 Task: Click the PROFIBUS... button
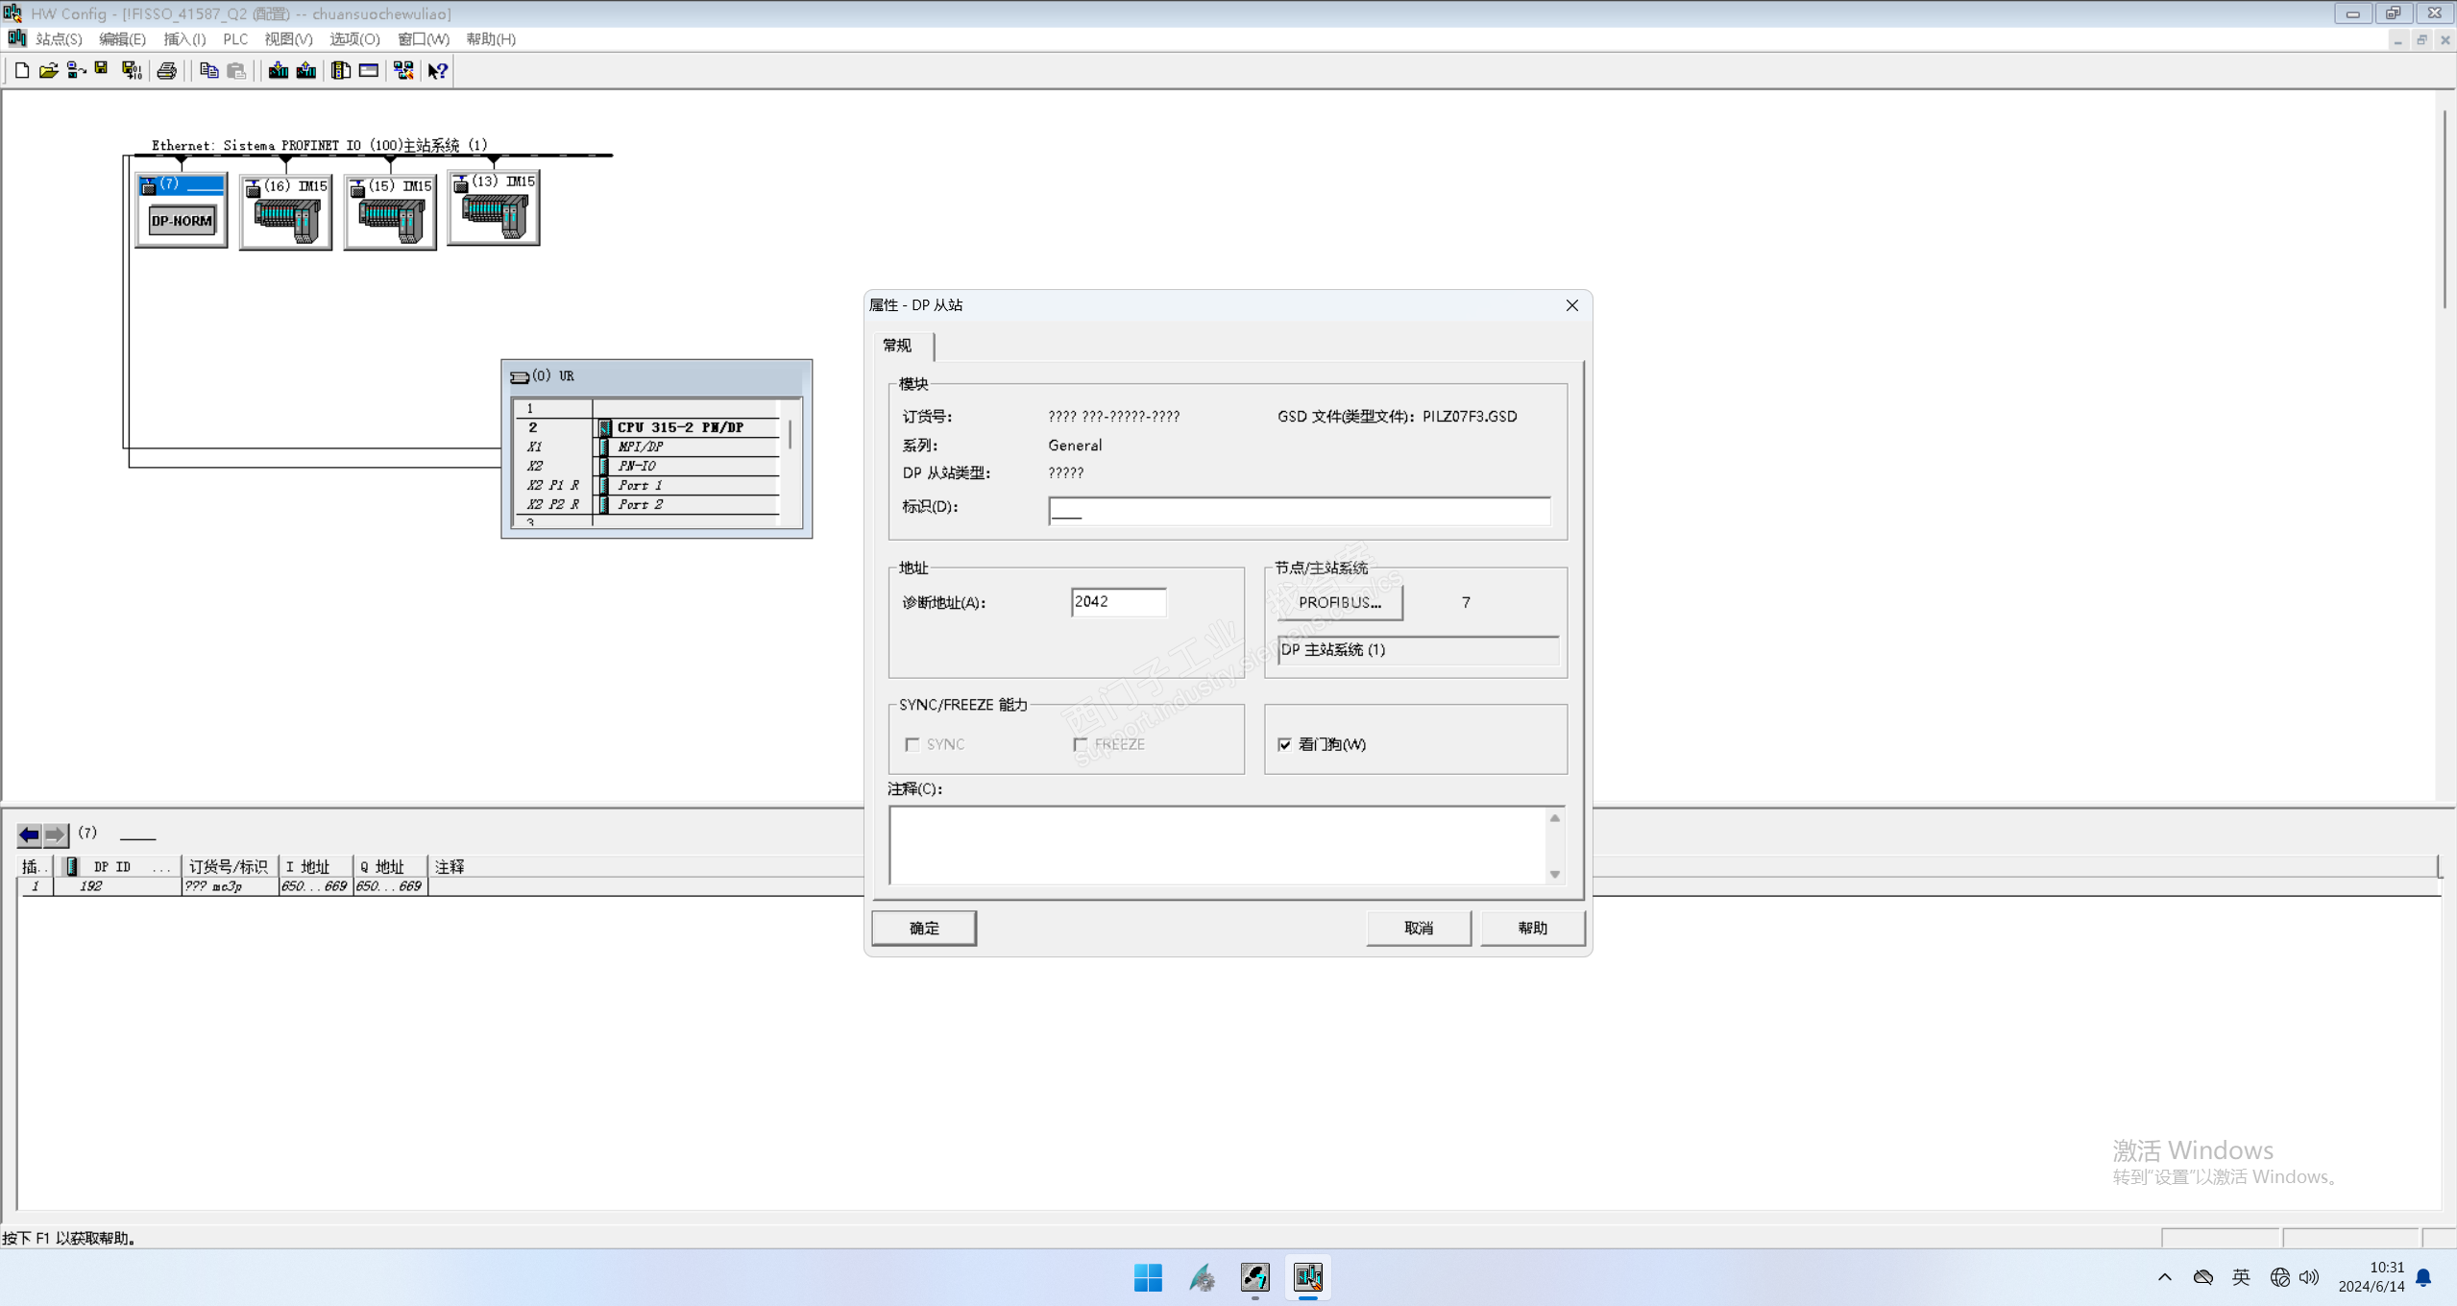1339,602
